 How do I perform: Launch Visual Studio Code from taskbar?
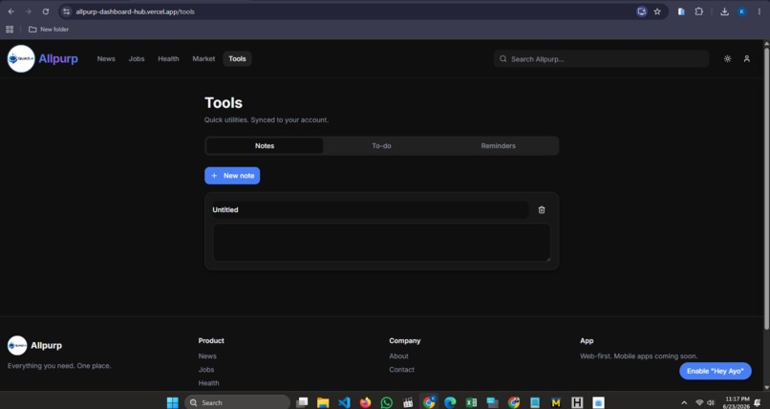pos(344,402)
